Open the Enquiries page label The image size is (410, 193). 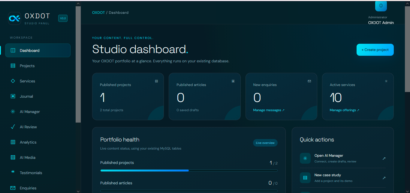point(28,188)
